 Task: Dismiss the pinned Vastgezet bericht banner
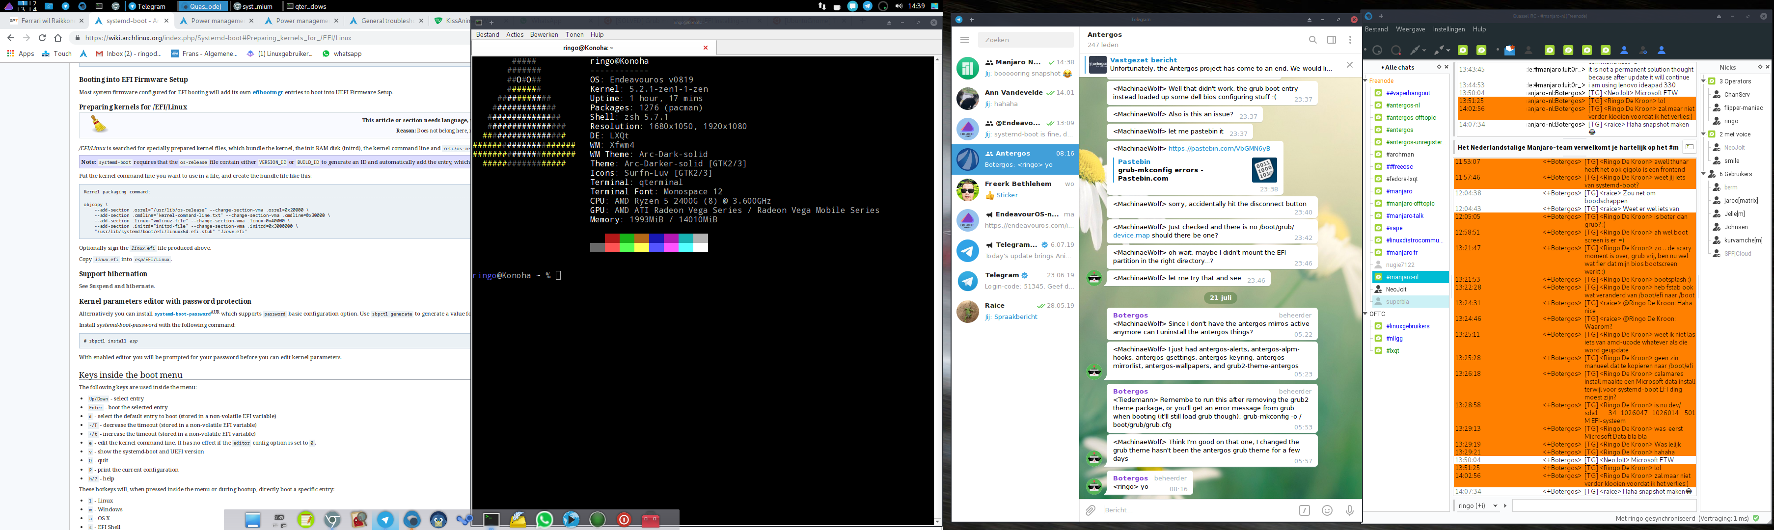pos(1350,65)
